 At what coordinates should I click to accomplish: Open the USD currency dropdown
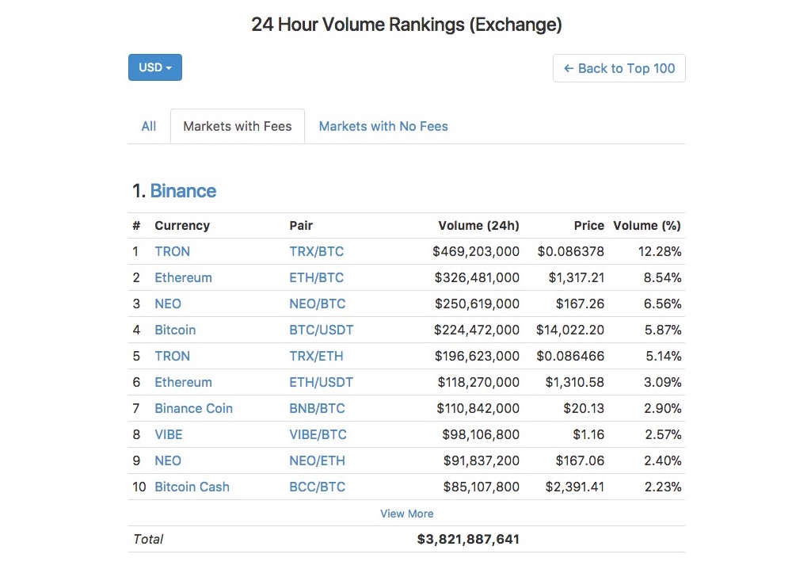(155, 67)
